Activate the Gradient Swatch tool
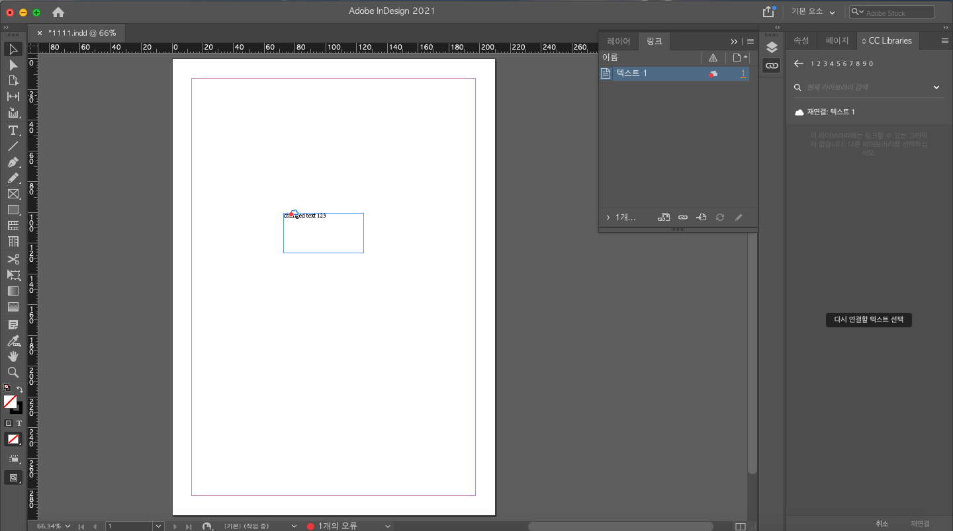953x531 pixels. [x=13, y=291]
